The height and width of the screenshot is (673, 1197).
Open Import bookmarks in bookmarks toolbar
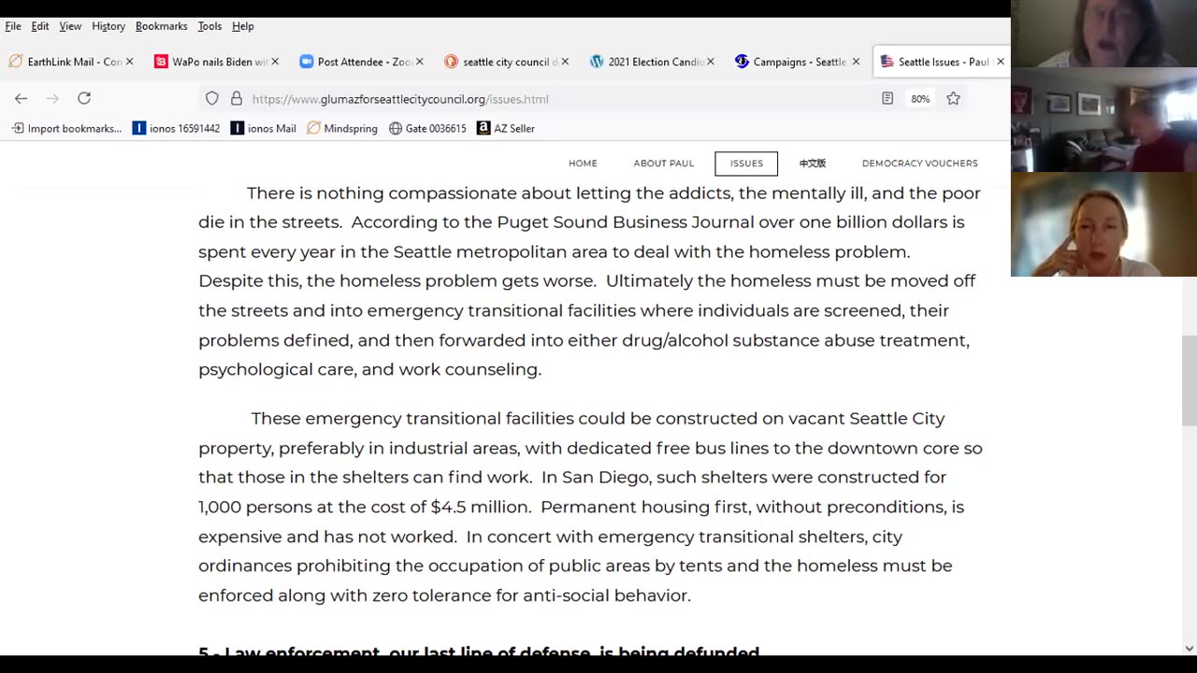[66, 128]
